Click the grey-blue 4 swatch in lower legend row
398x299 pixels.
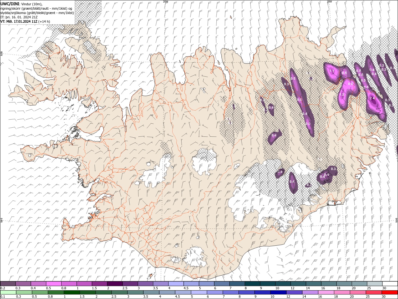coord(167,292)
